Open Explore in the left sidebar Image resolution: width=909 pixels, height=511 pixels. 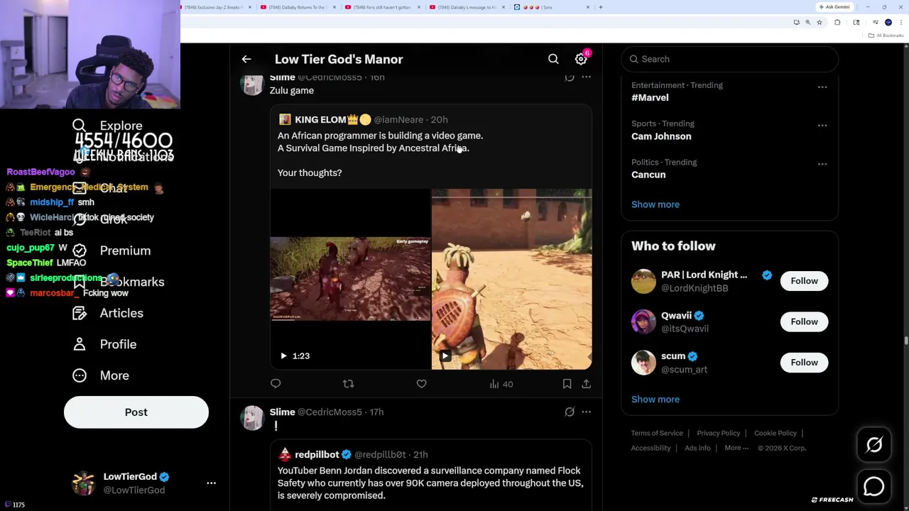pyautogui.click(x=107, y=126)
